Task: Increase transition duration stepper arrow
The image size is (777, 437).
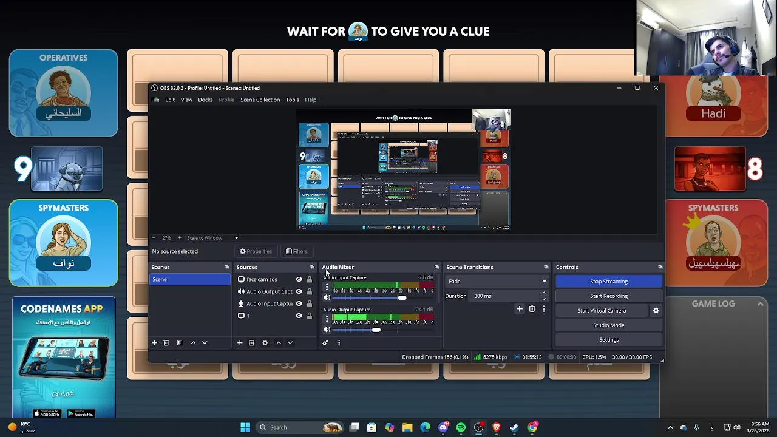Action: click(544, 293)
